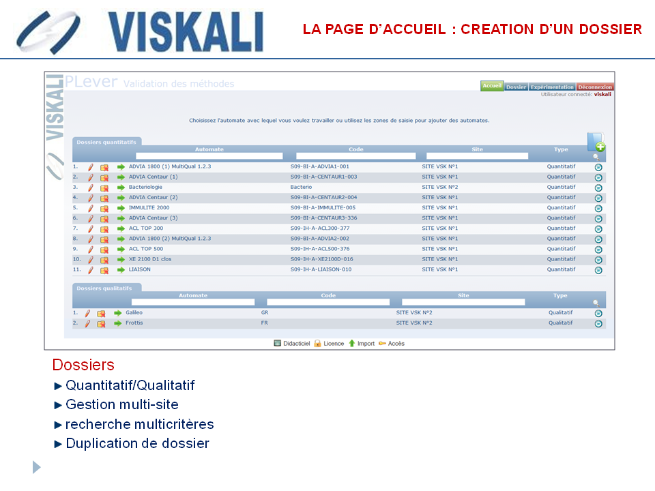
Task: Delete the ADVIA Centaur (1) dossier via folder icon
Action: 104,177
